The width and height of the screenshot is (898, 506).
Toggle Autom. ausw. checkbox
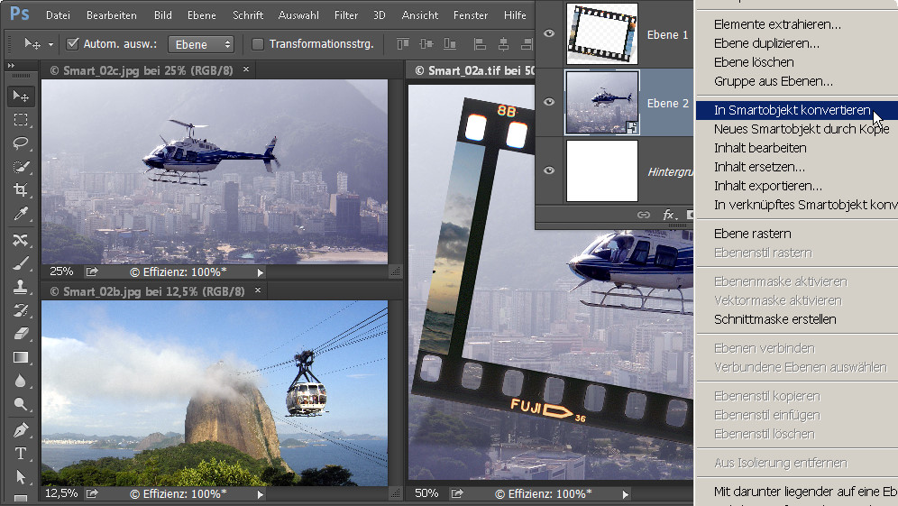[72, 43]
